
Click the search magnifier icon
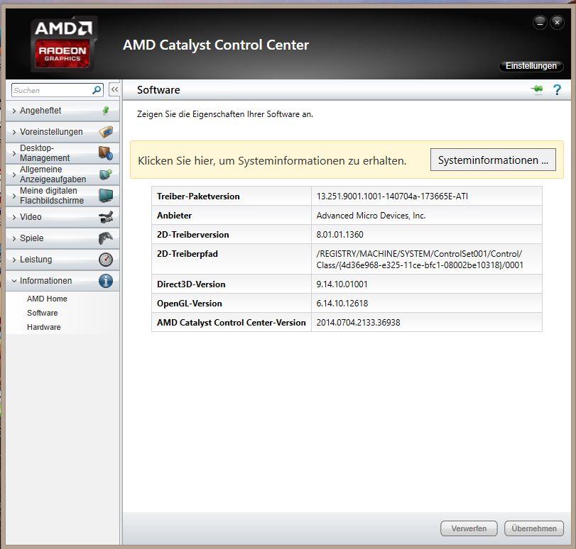tap(97, 90)
